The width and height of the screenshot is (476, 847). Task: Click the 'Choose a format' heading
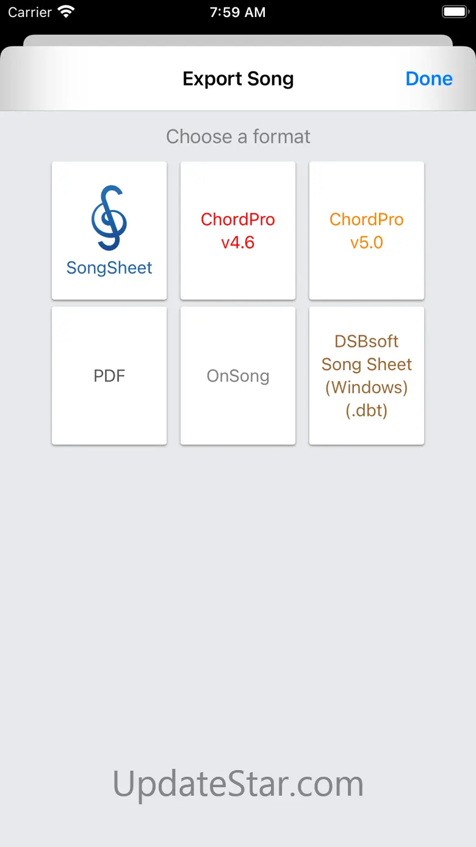point(238,136)
